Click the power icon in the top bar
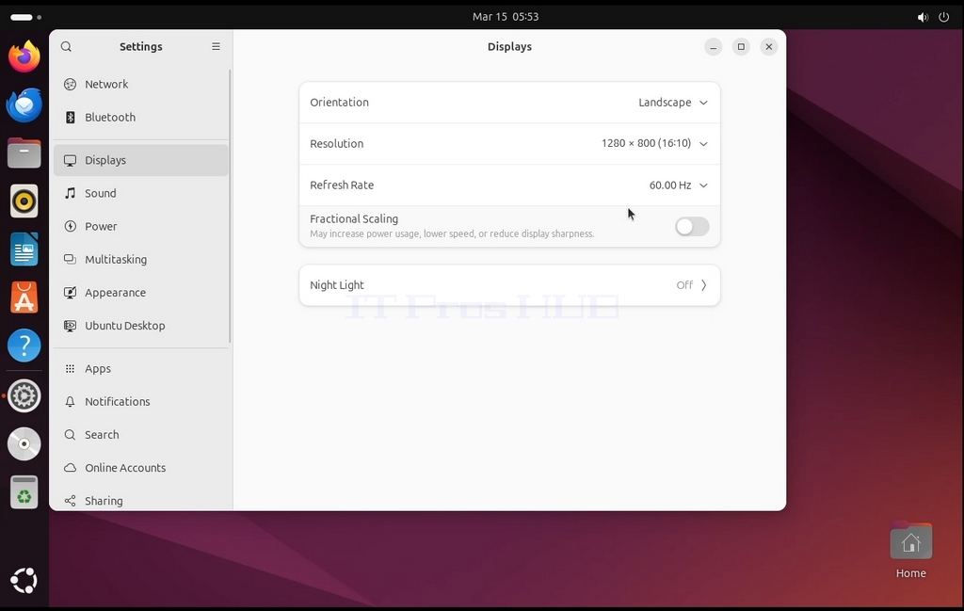964x611 pixels. [943, 17]
